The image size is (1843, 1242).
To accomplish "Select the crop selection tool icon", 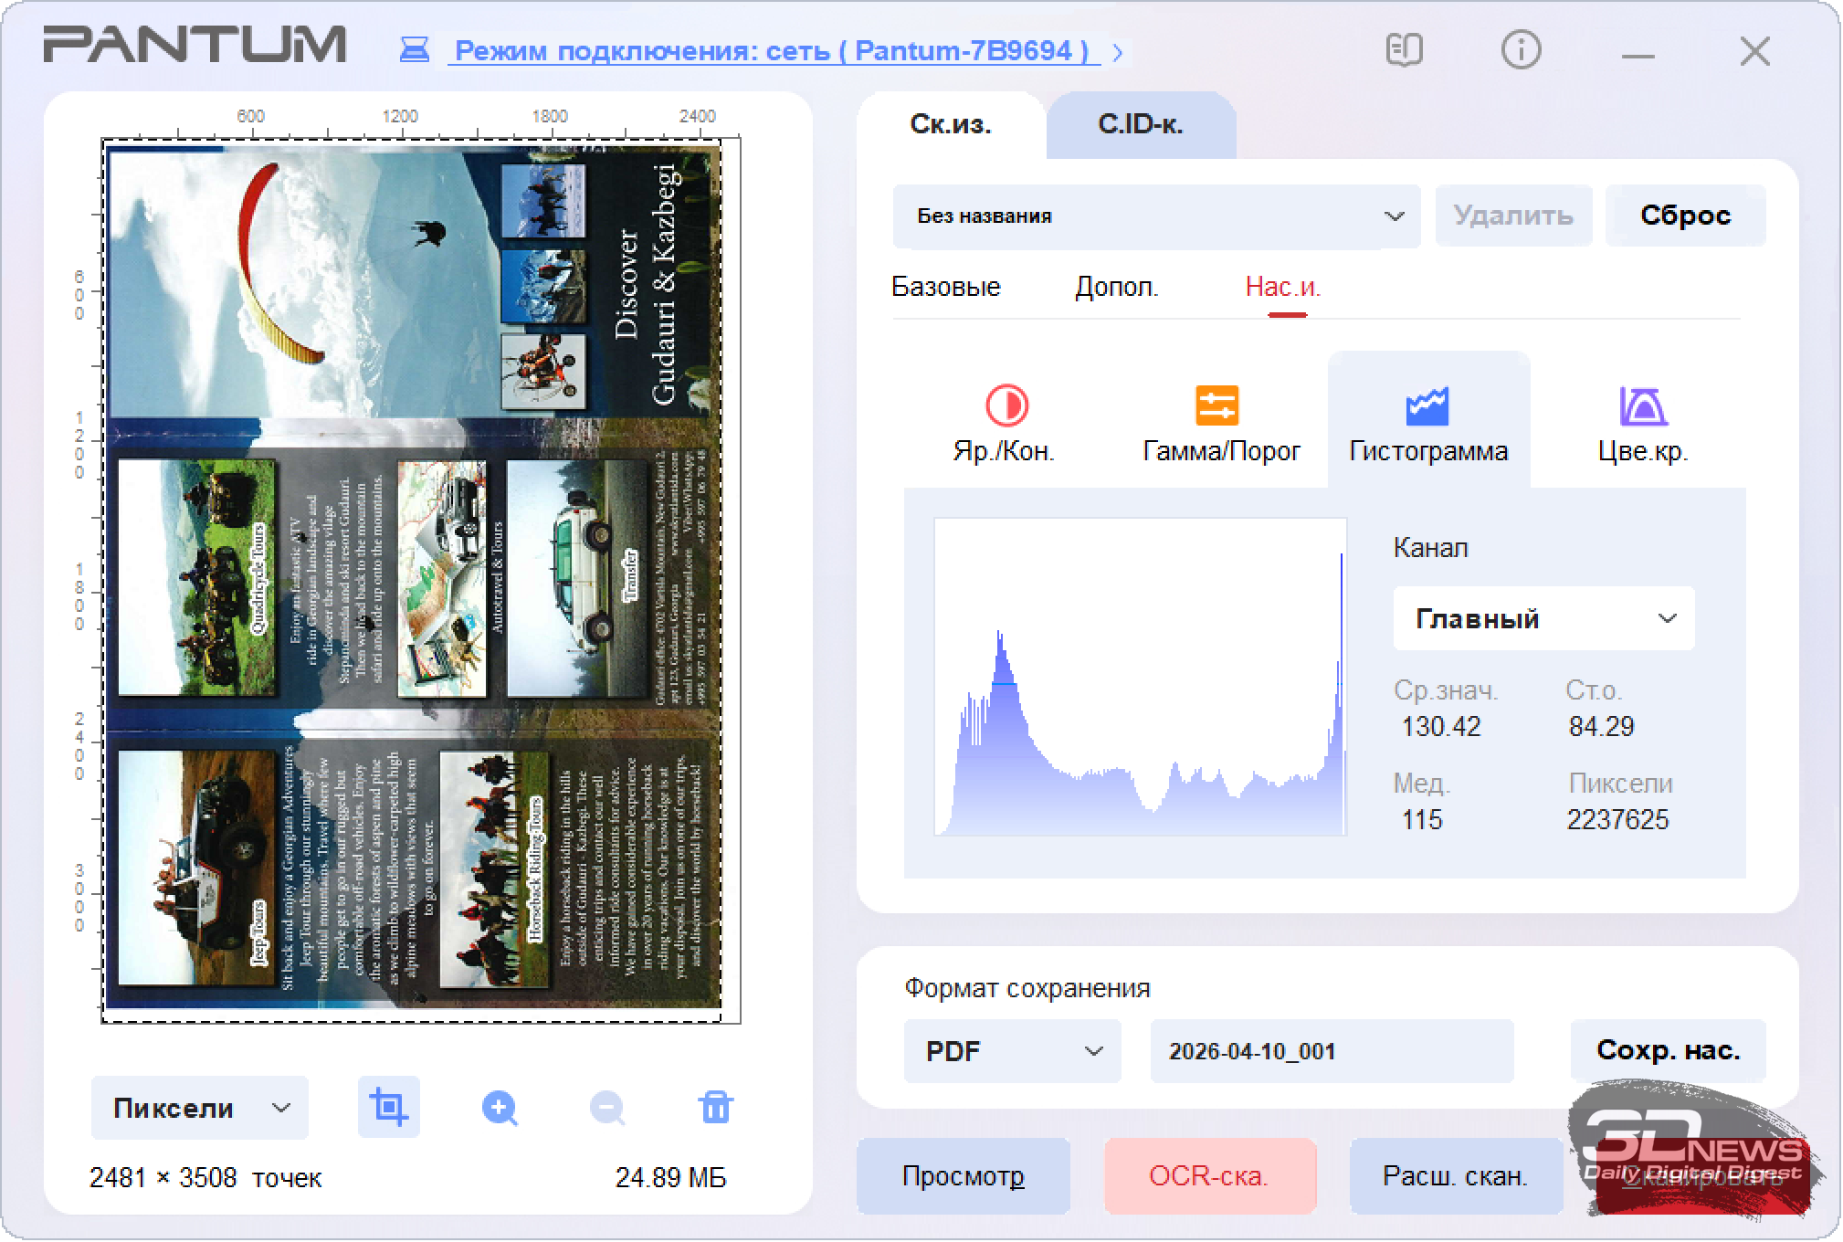I will point(388,1108).
